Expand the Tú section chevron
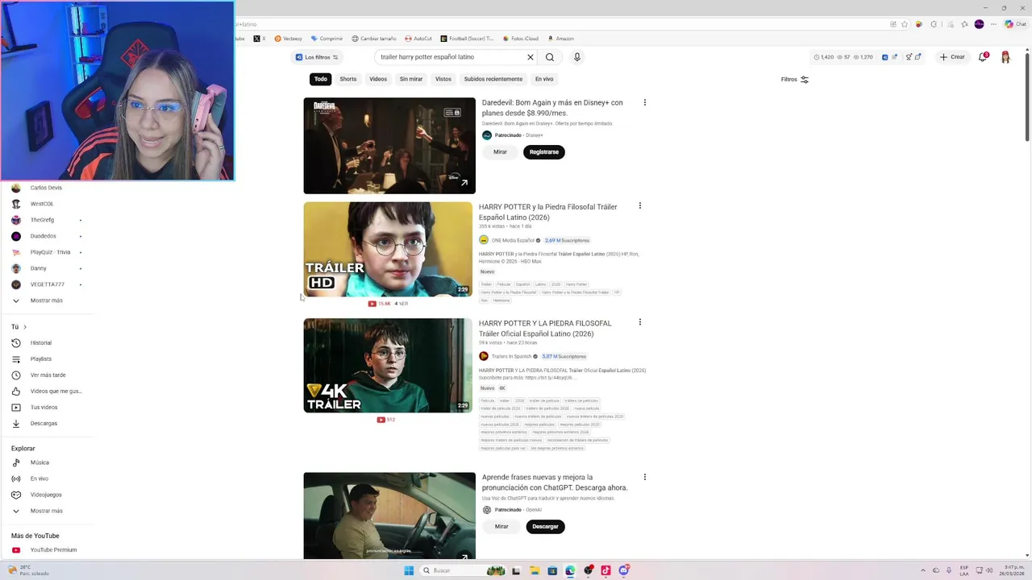Image resolution: width=1032 pixels, height=580 pixels. 25,327
